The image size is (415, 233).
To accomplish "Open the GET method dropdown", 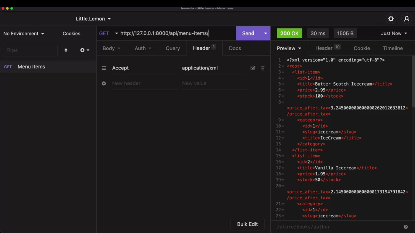I will (x=108, y=33).
